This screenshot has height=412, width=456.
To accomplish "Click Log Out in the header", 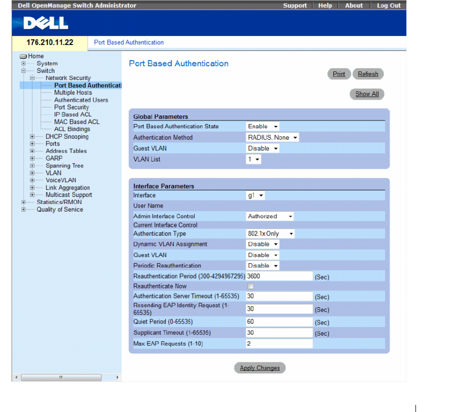I will 389,6.
